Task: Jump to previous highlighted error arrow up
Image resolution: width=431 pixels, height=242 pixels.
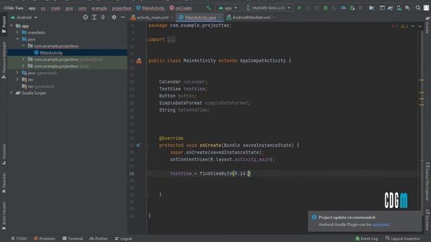Action: [413, 26]
